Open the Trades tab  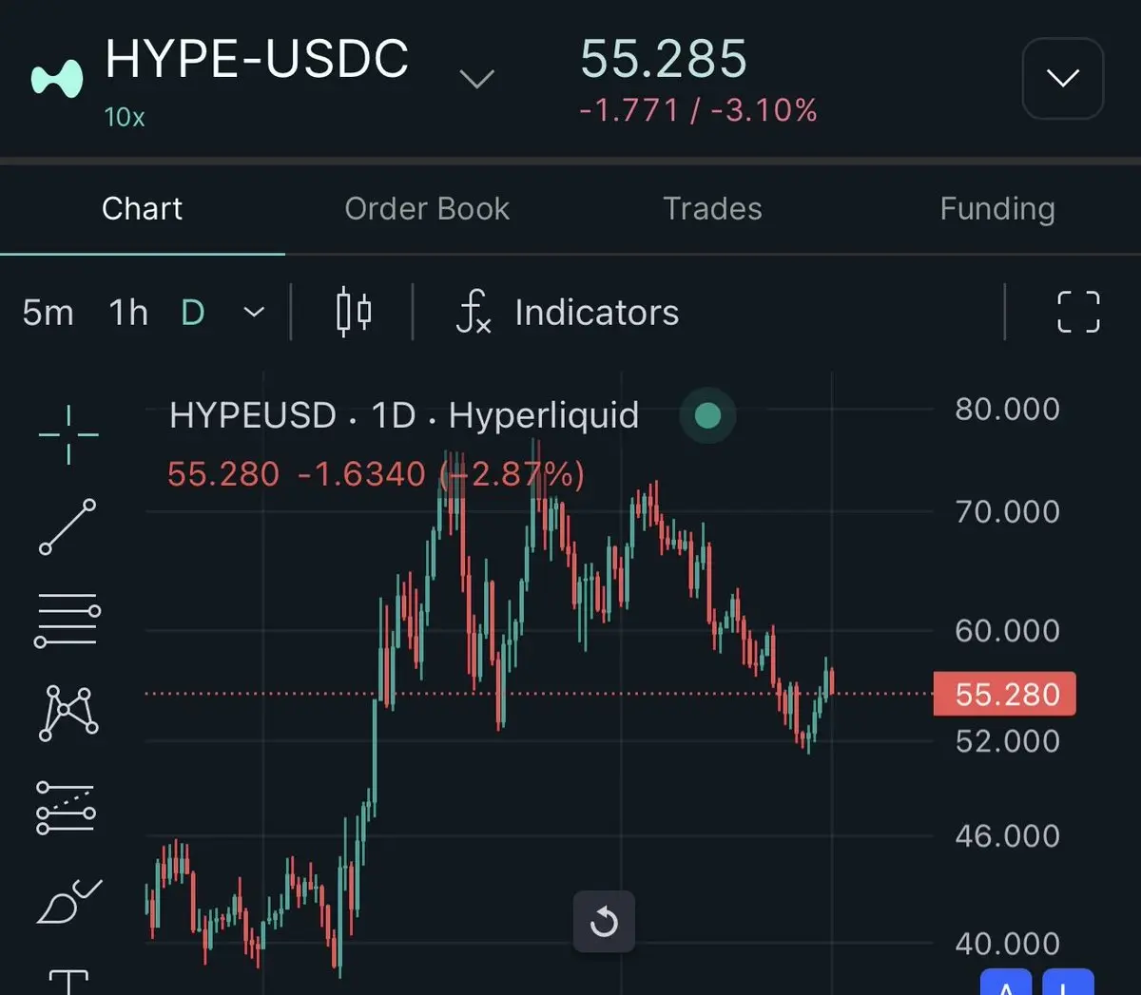tap(712, 208)
